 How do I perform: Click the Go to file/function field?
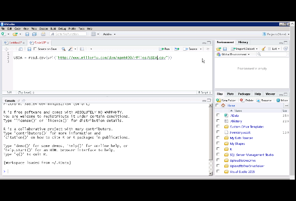67,34
